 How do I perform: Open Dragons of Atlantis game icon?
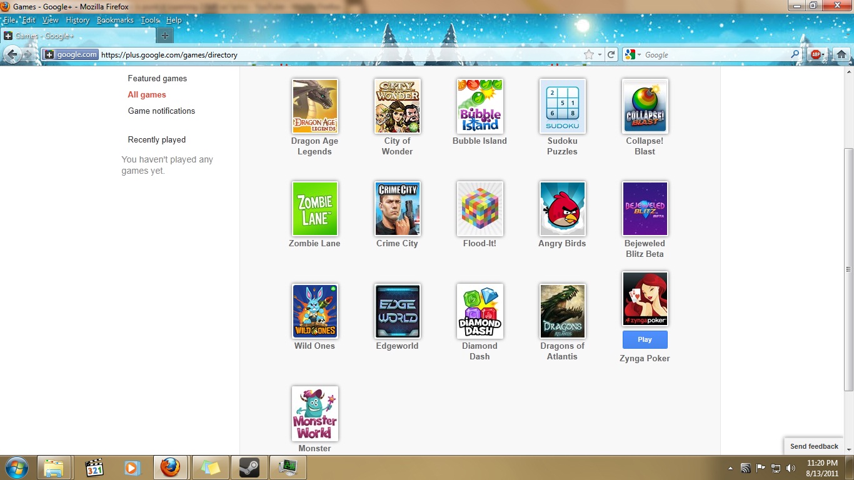click(563, 311)
